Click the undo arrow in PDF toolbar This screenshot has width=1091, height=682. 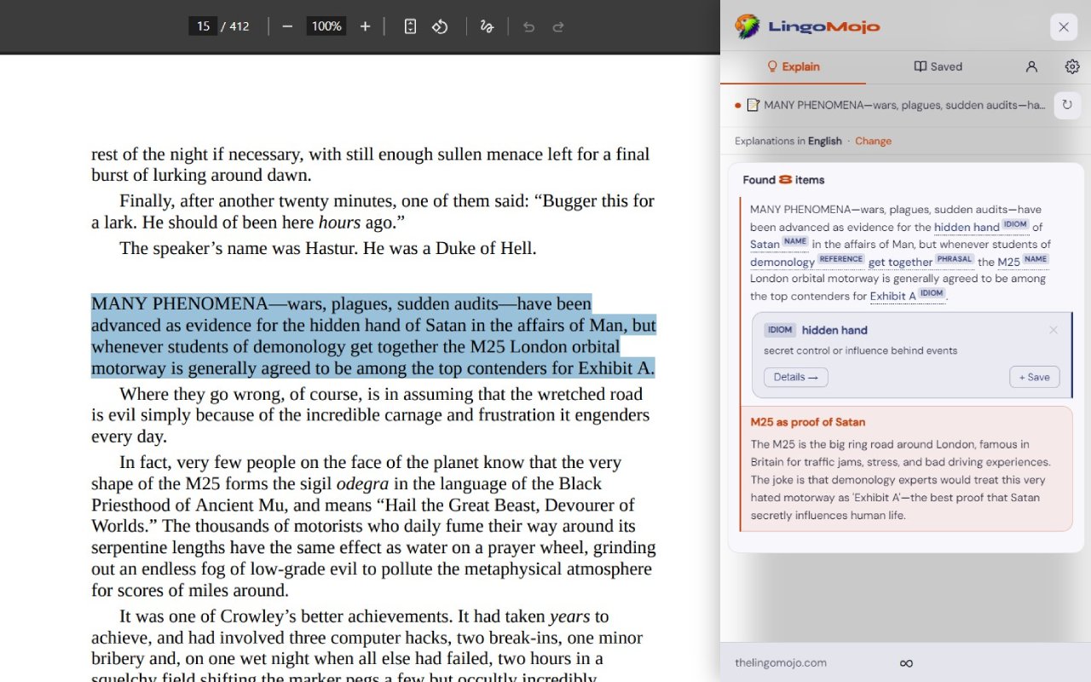tap(528, 26)
